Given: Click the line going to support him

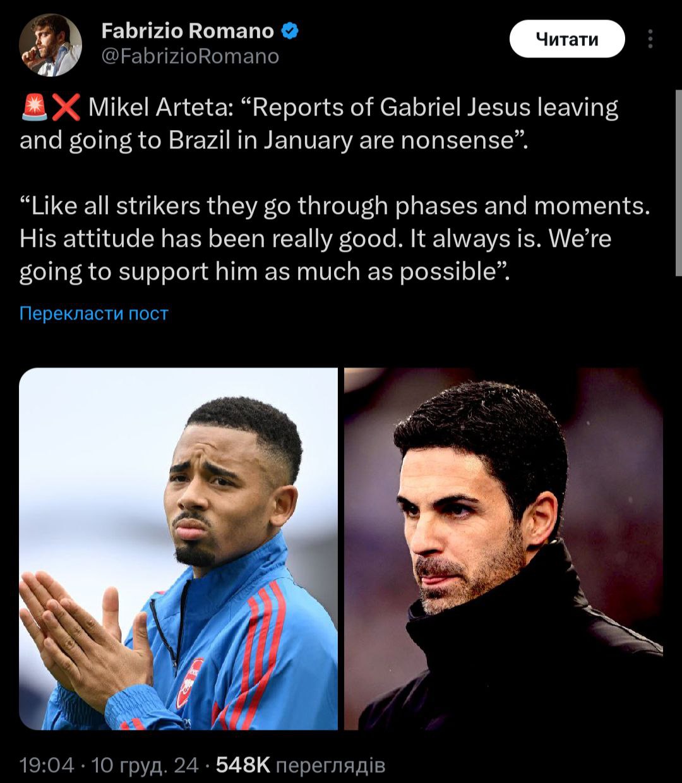Looking at the screenshot, I should (x=264, y=272).
